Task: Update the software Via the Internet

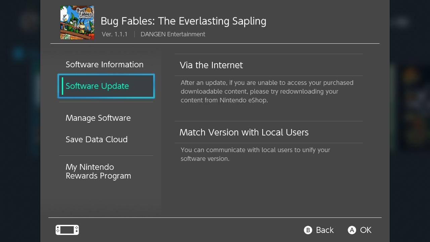Action: tap(211, 65)
